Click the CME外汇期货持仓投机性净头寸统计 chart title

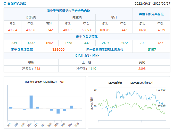tap(45, 82)
